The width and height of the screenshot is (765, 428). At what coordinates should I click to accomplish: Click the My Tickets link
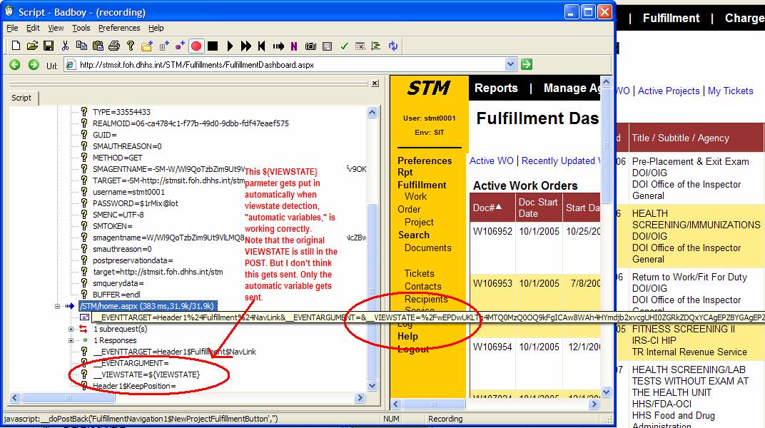[730, 91]
